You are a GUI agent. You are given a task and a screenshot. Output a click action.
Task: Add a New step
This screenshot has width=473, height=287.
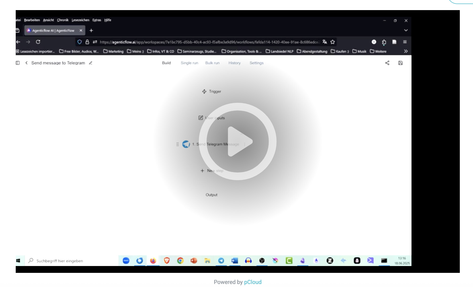tap(212, 171)
